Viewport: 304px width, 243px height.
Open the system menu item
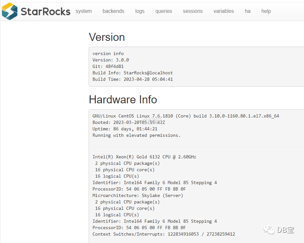coord(83,11)
